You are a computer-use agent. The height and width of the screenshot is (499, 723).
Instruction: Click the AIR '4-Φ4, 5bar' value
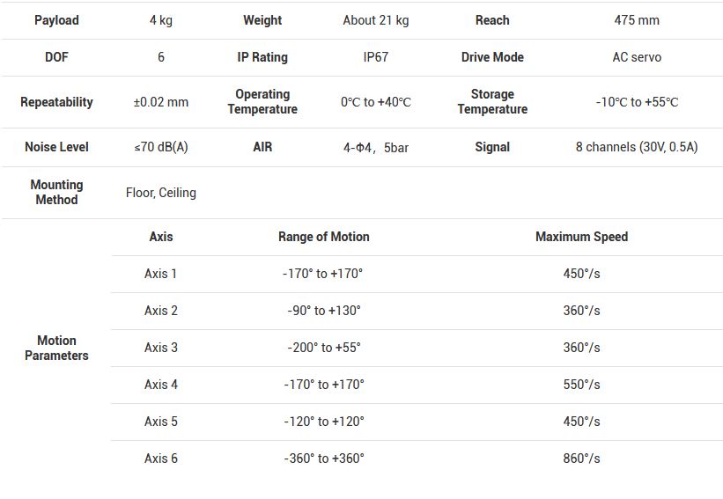376,148
